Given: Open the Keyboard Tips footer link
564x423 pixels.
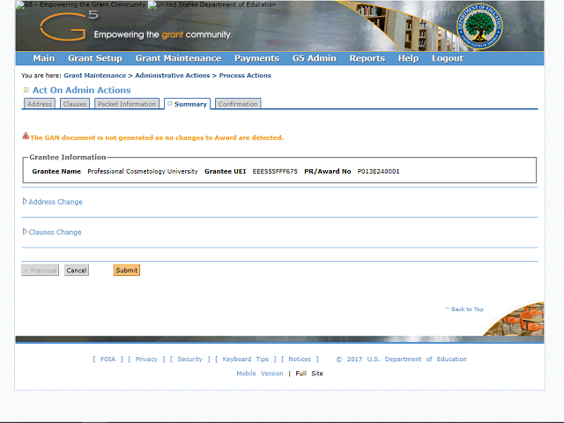Looking at the screenshot, I should (246, 359).
